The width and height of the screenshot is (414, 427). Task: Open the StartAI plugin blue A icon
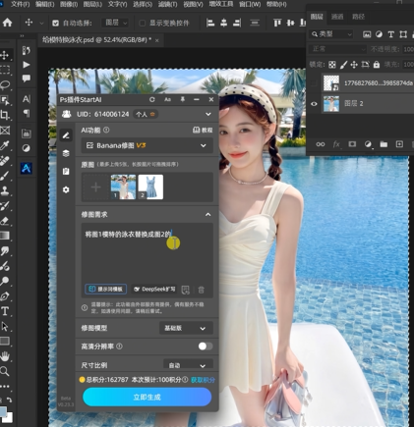coord(27,168)
